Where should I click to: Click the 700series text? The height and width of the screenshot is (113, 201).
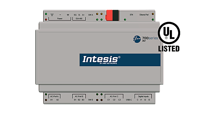tap(150, 38)
